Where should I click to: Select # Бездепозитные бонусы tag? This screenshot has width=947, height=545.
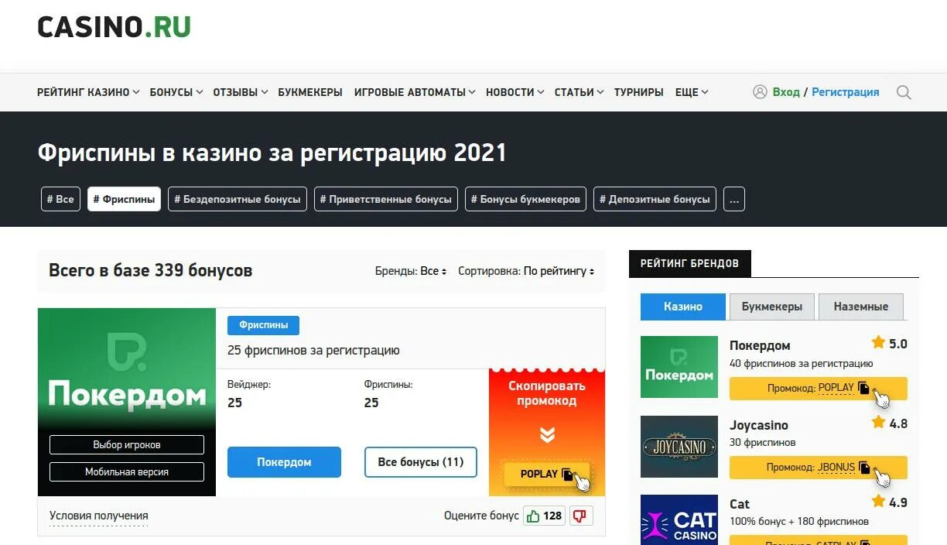click(238, 199)
